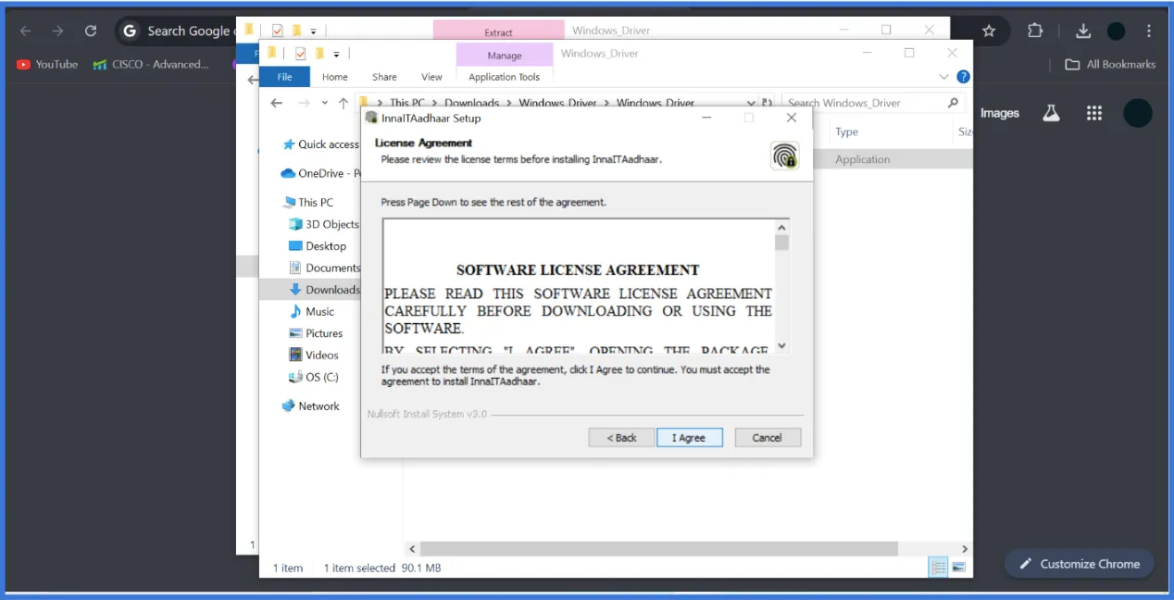
Task: Open Chrome Downloads from the toolbar
Action: 1083,31
